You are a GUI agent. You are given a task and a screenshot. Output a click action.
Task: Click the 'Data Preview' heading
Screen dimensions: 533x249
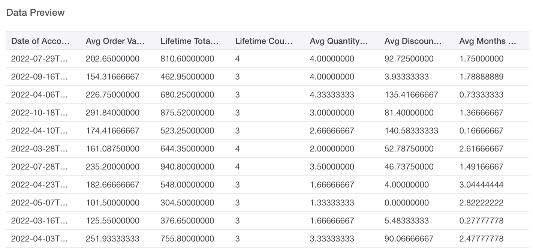tap(36, 13)
